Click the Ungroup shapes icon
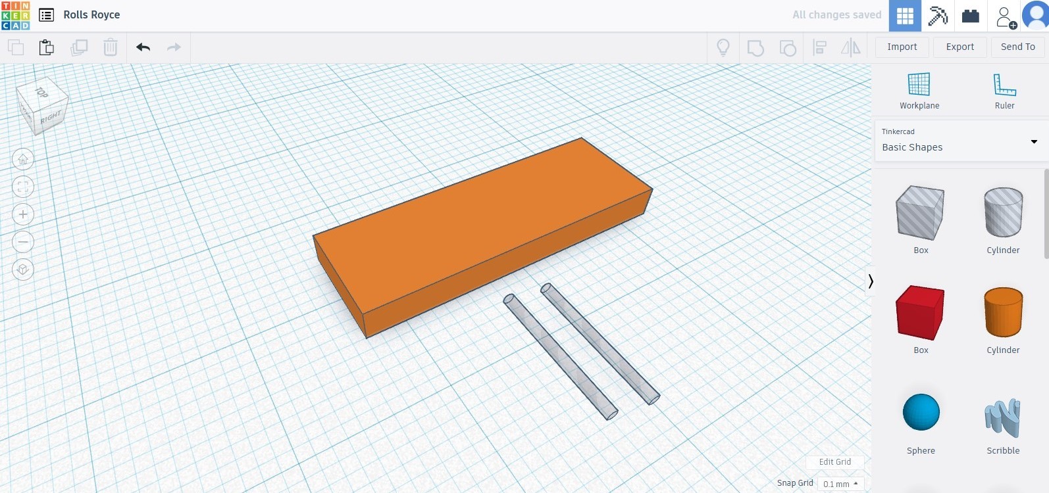 coord(787,47)
